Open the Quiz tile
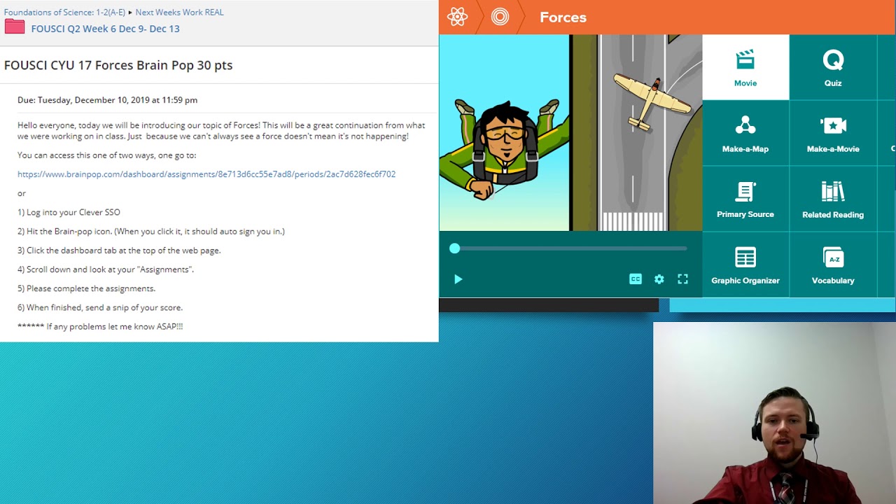896x504 pixels. 833,67
